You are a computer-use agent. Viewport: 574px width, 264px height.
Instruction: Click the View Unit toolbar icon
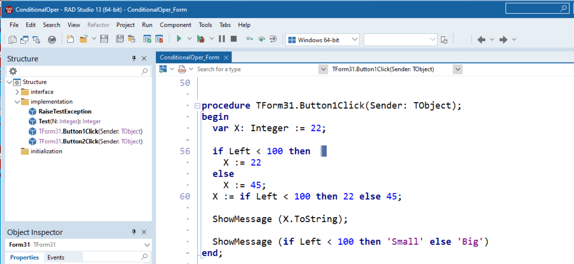pyautogui.click(x=13, y=39)
